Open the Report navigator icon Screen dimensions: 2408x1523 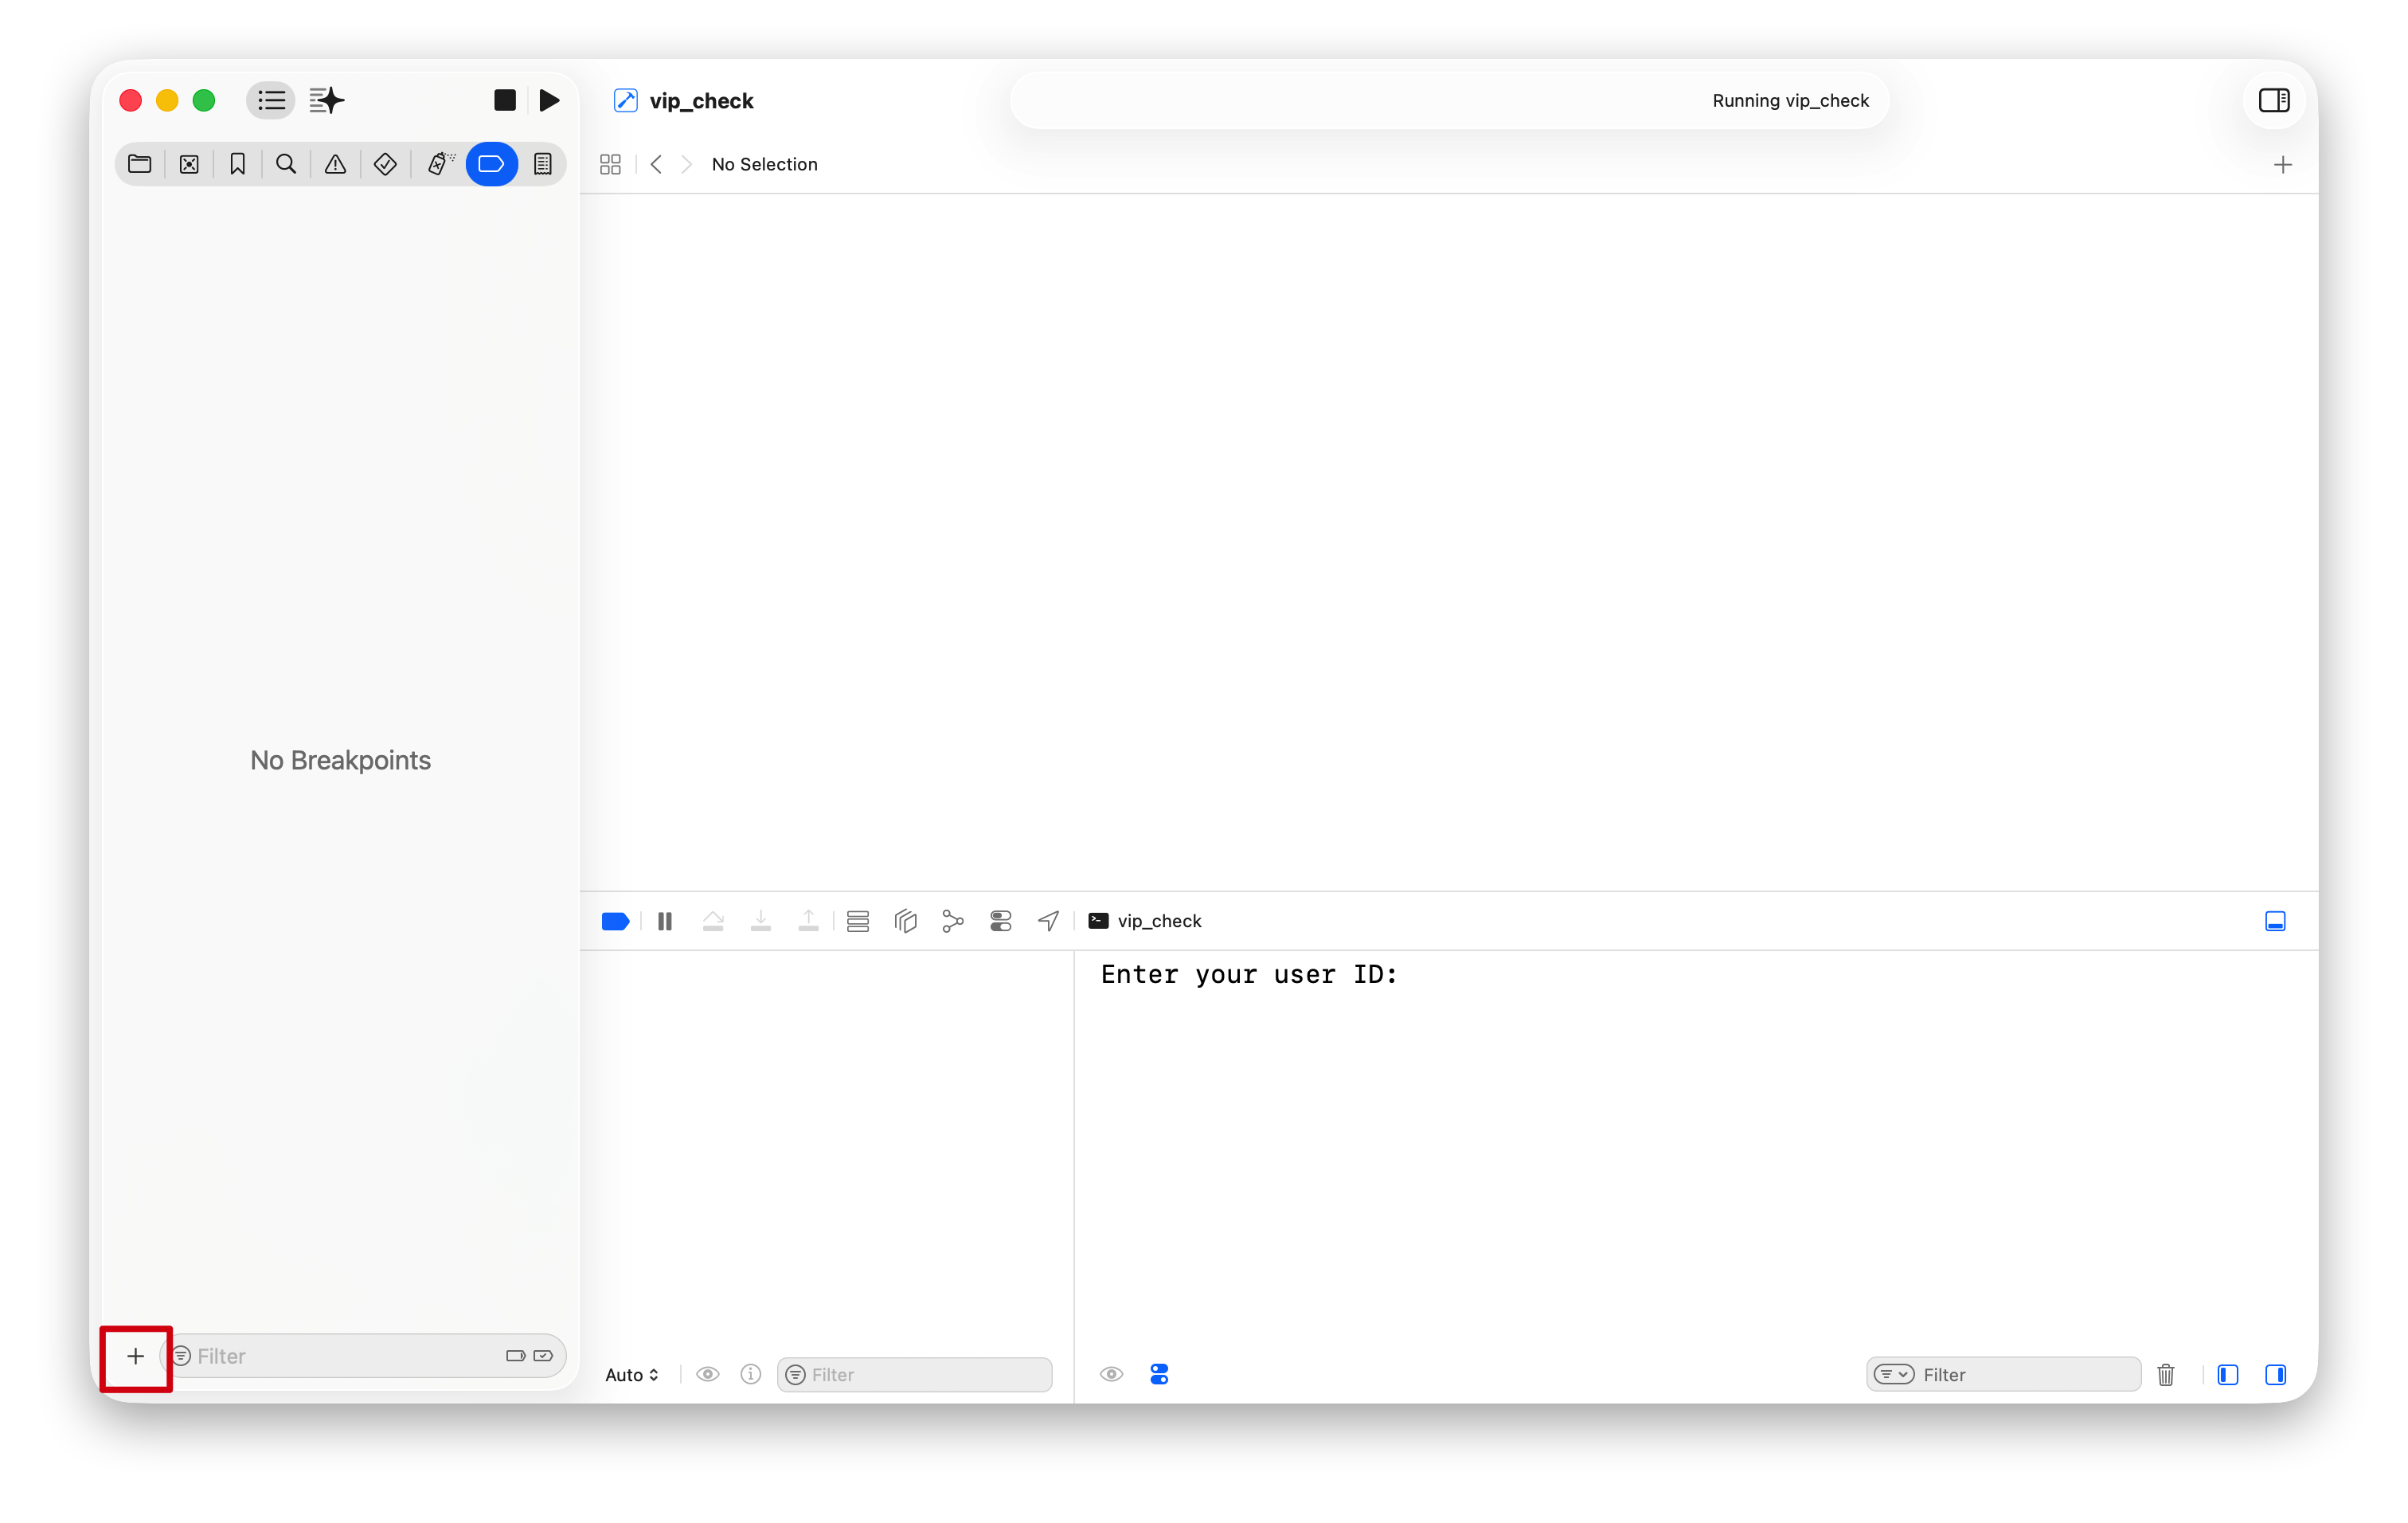click(542, 164)
